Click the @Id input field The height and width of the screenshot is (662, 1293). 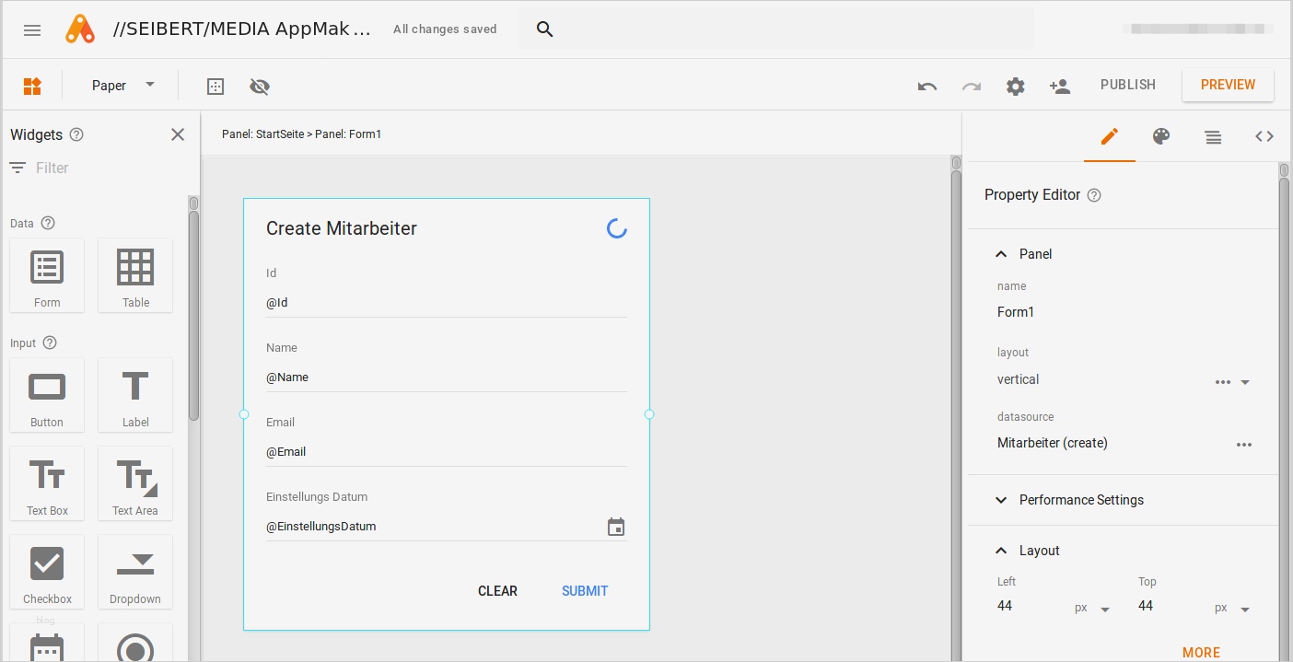(x=447, y=302)
